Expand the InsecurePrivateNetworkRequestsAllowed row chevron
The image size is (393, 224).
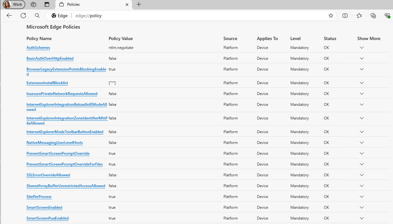[361, 94]
